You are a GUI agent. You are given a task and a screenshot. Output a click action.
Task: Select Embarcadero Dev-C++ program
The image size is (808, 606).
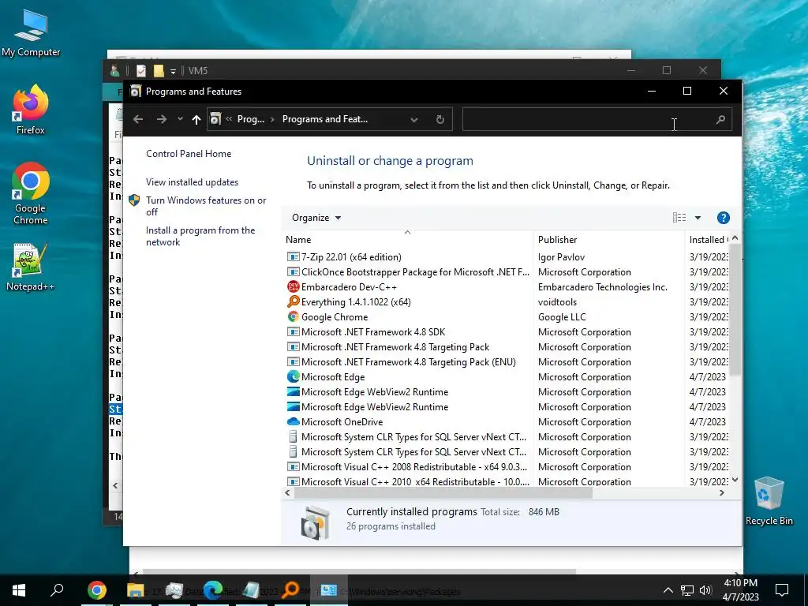click(x=349, y=286)
